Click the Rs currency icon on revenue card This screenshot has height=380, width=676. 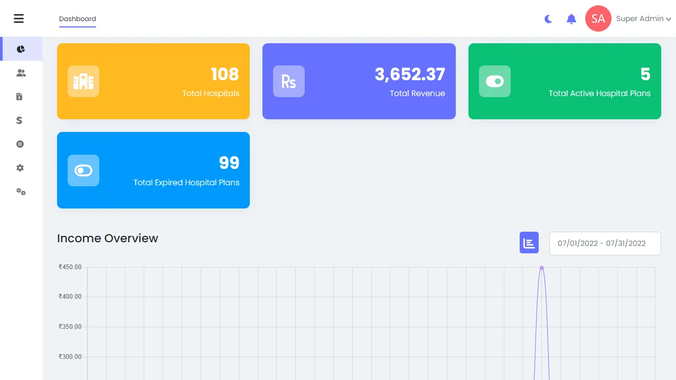pyautogui.click(x=289, y=81)
